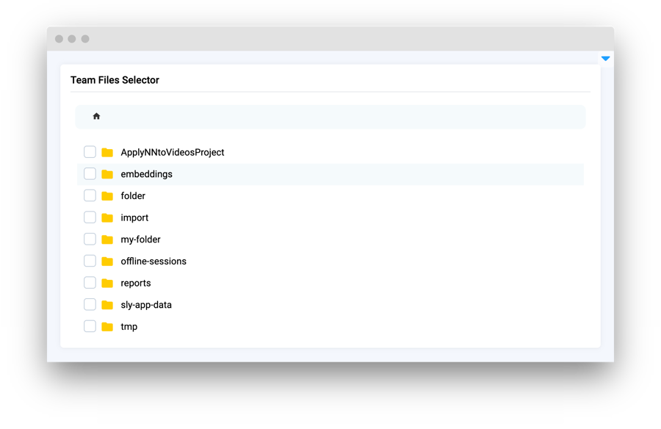Expand the blue dropdown arrow at top right

[605, 59]
